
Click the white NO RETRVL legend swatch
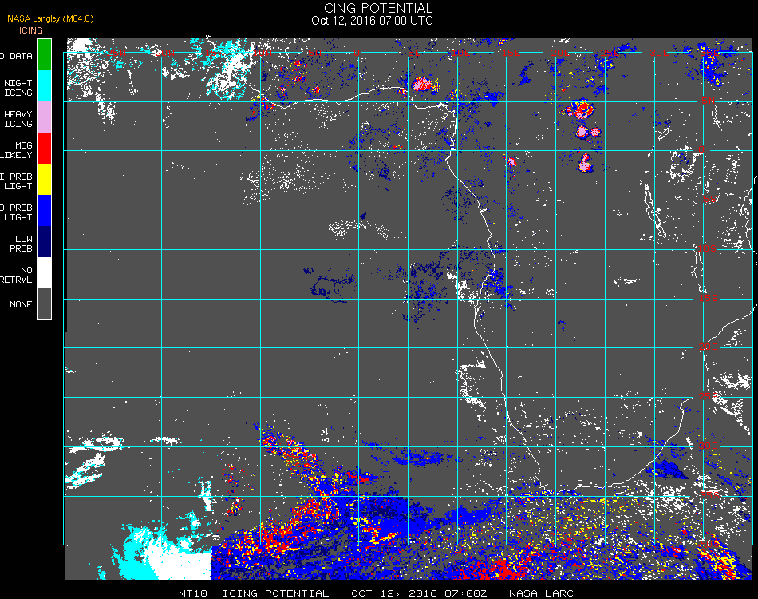(x=44, y=273)
